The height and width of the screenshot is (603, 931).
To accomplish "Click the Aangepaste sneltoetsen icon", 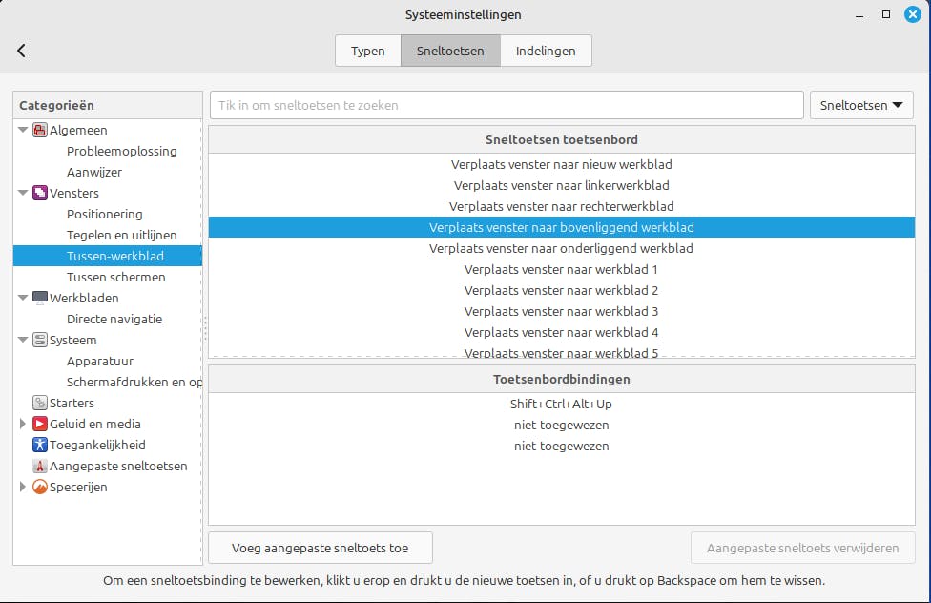I will [x=40, y=466].
